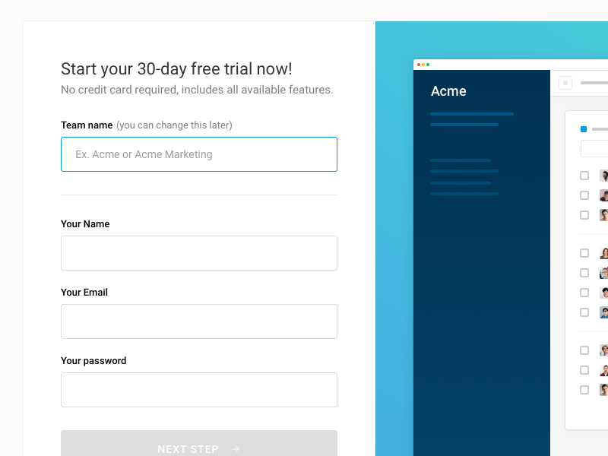Check the bottom-most checkbox in the preview list
Image resolution: width=608 pixels, height=456 pixels.
click(x=584, y=390)
